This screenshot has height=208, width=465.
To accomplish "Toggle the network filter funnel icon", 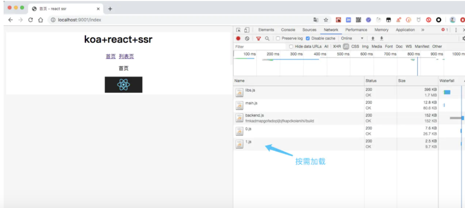I will click(258, 39).
